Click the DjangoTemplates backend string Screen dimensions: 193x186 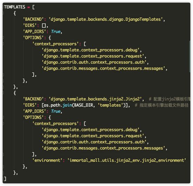tap(106, 19)
